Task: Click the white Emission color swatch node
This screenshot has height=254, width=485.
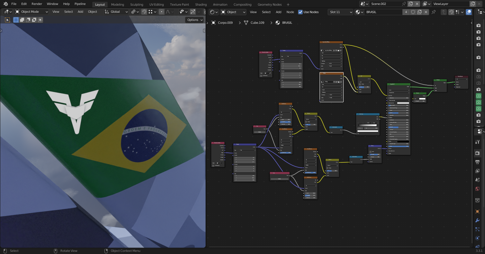Action: (x=422, y=98)
